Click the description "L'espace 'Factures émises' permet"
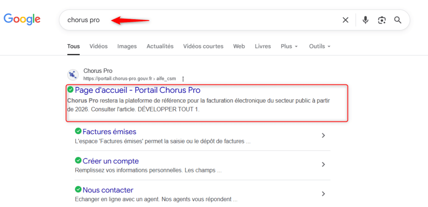The image size is (428, 207). click(163, 142)
